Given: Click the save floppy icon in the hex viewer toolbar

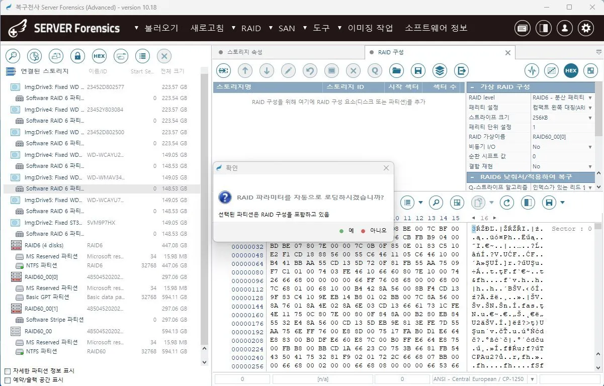Looking at the screenshot, I should [x=549, y=203].
